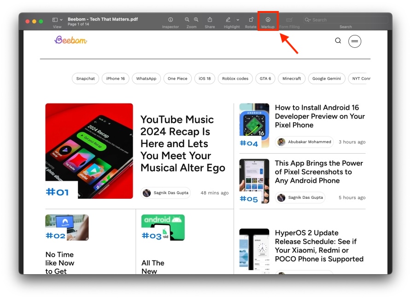Expand the Highlight color dropdown arrow
This screenshot has width=411, height=299.
point(238,20)
